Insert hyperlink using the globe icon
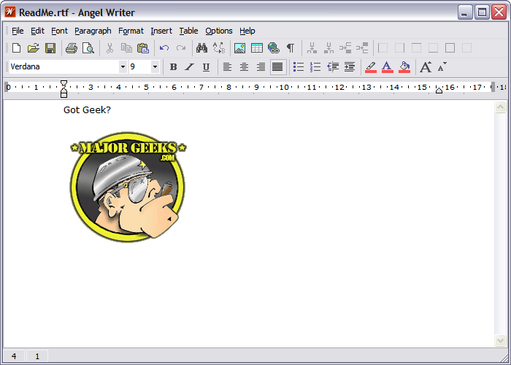 pos(274,48)
